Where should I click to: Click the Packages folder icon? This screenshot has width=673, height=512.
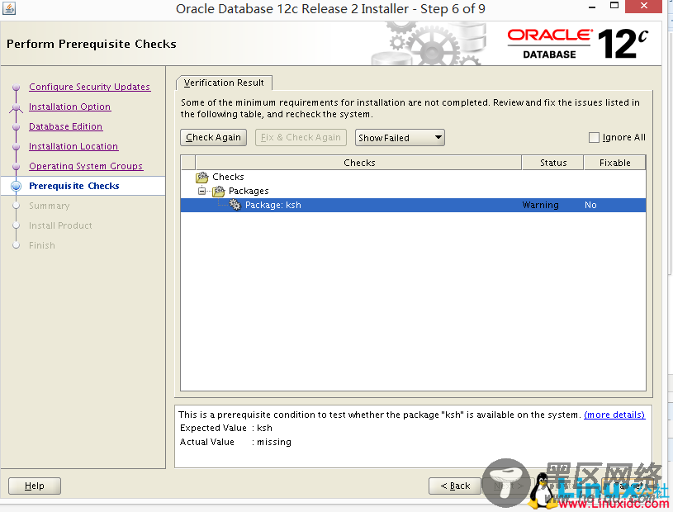click(219, 191)
